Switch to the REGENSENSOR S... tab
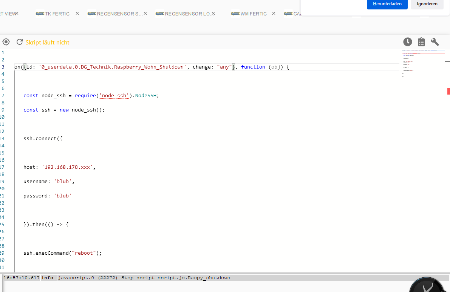The height and width of the screenshot is (292, 450). pos(115,14)
